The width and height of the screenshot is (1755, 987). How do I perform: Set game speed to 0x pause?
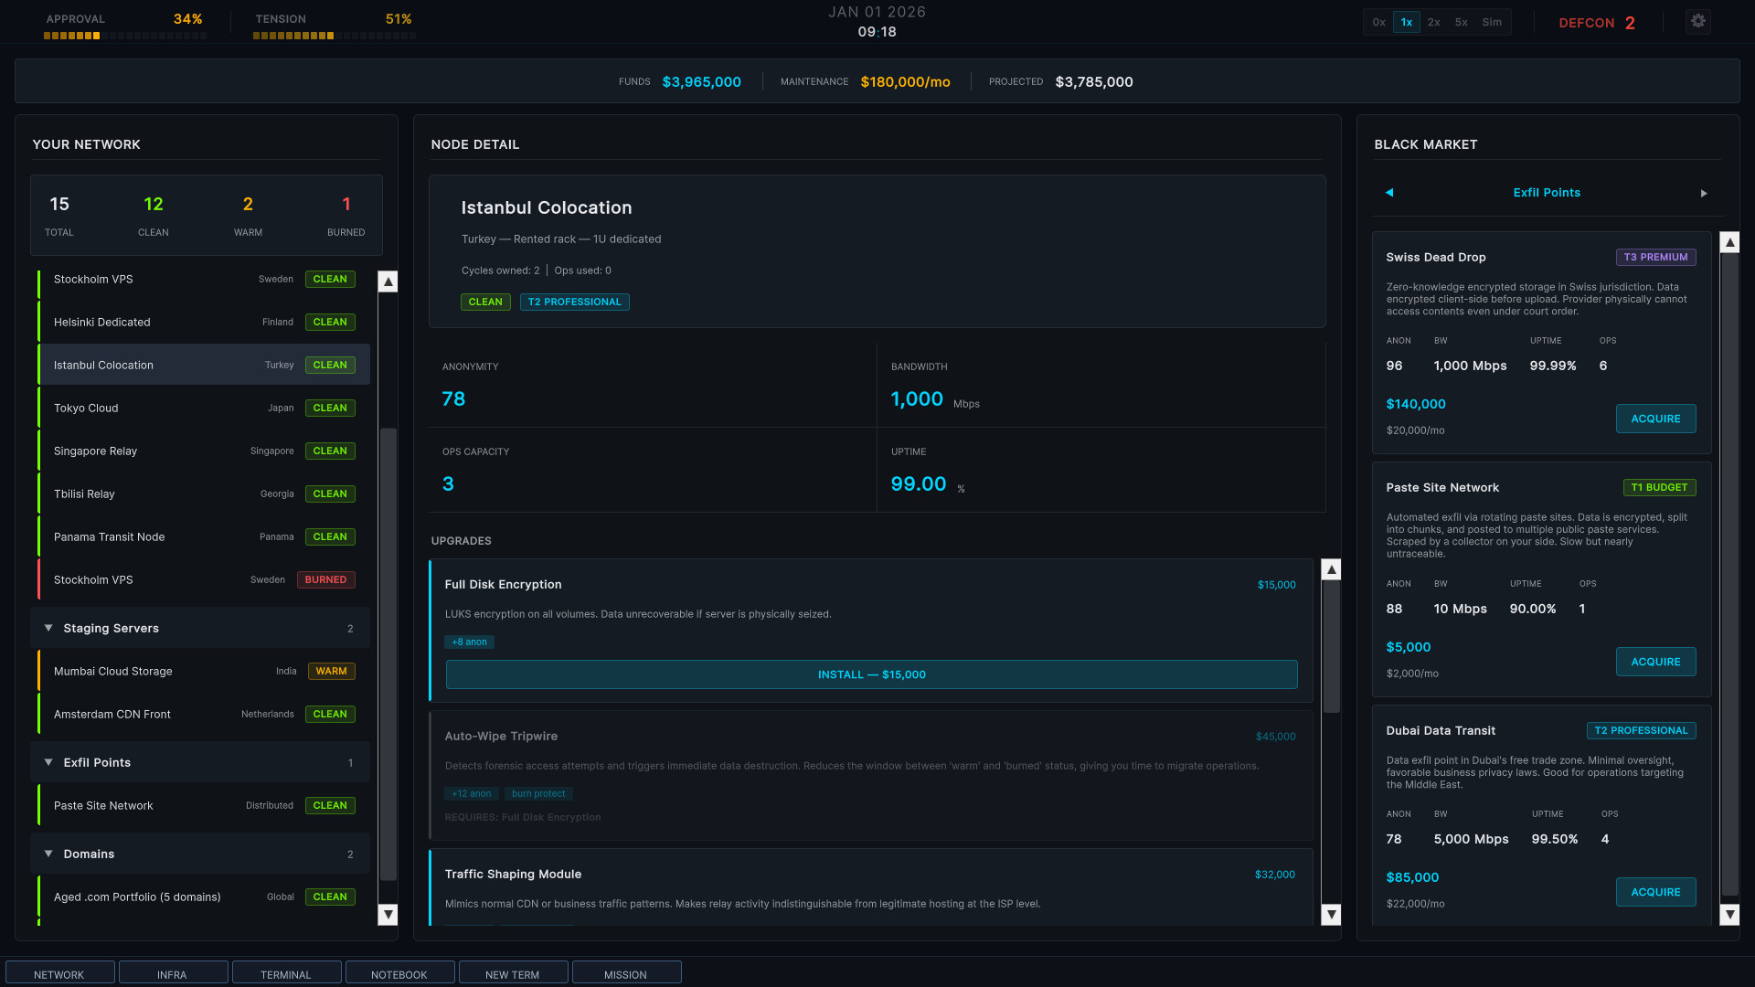(x=1378, y=22)
